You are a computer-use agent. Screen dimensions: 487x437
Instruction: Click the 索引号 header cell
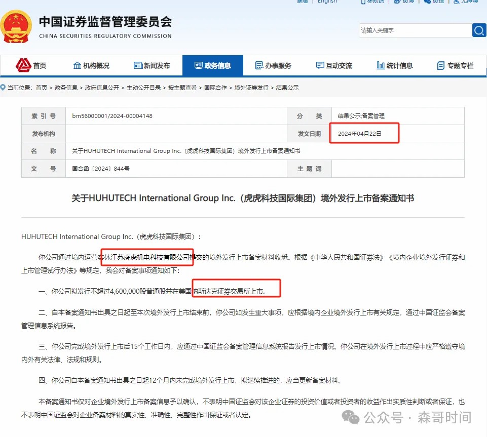click(44, 116)
